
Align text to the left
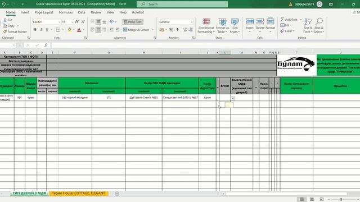[x=92, y=30]
